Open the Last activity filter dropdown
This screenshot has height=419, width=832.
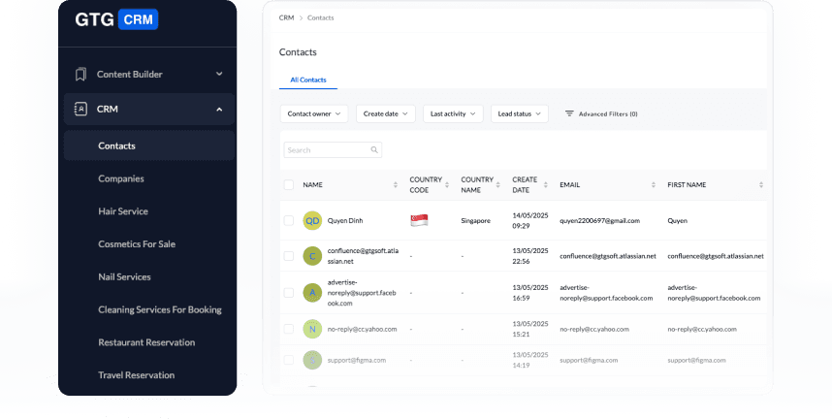(x=453, y=113)
